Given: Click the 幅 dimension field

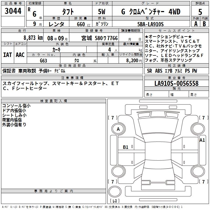Looking at the screenshot, I should pos(179,94).
